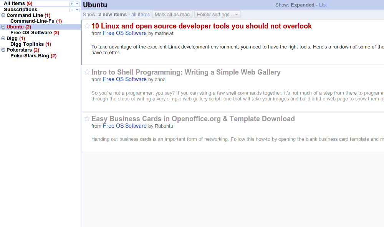
Task: Click the summary starting "Handing out business cards"
Action: 238,139
